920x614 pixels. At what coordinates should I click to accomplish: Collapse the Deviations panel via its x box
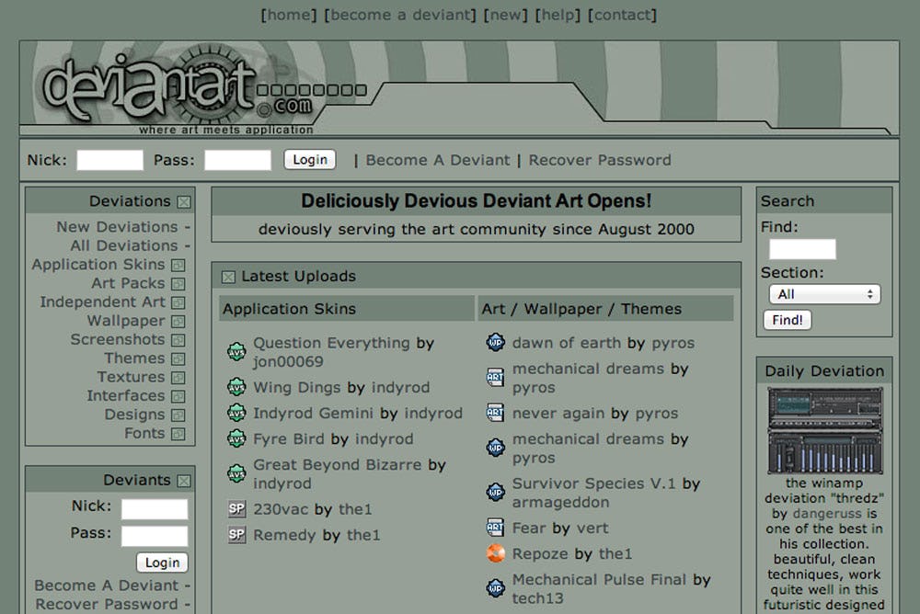(x=186, y=200)
